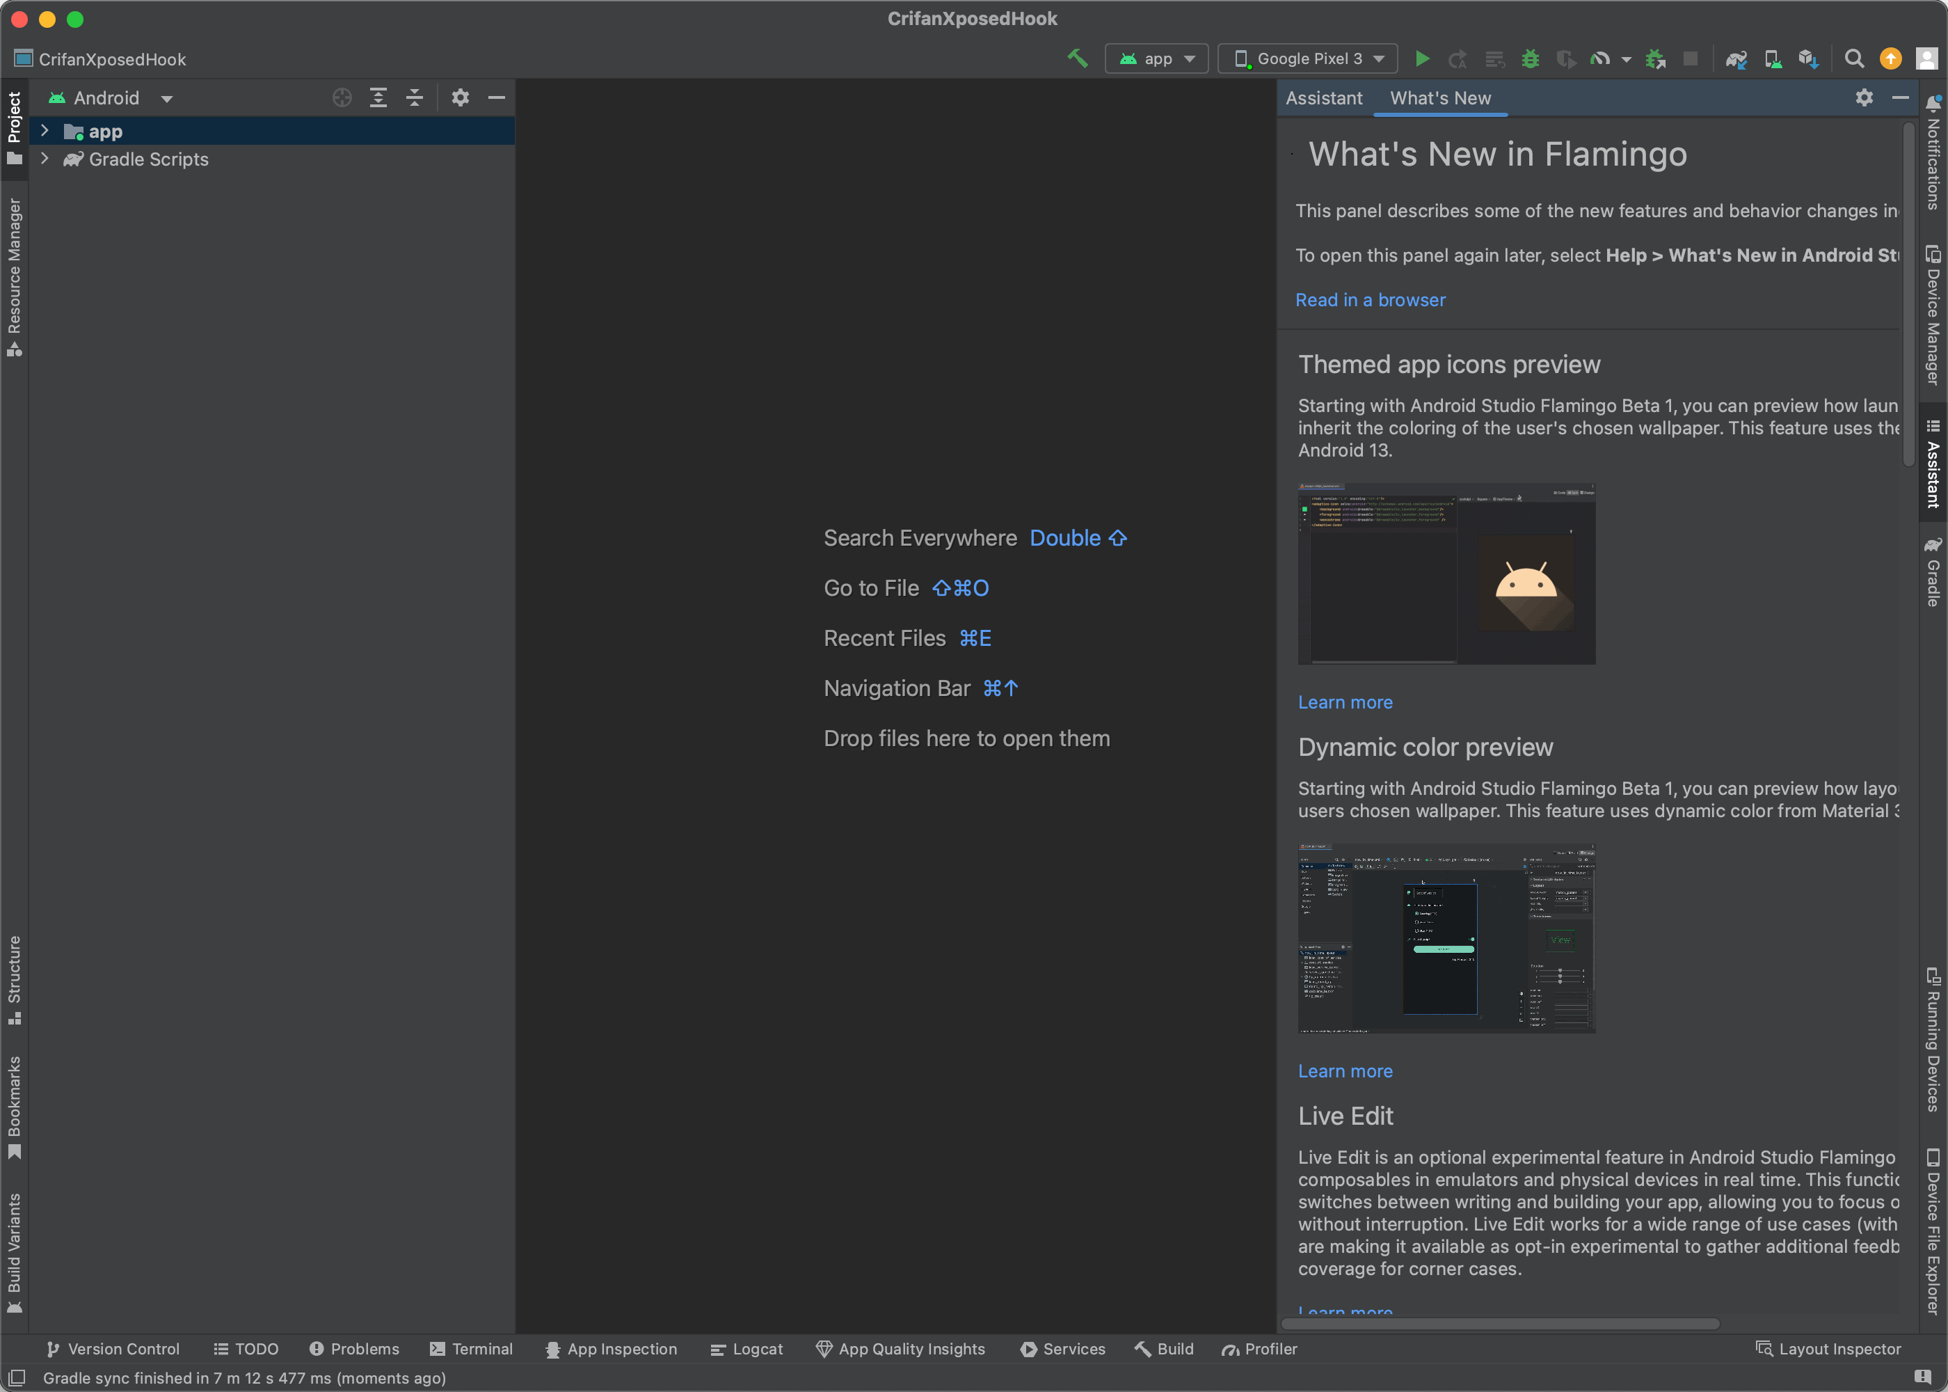
Task: Click Select Opened File target icon
Action: 342,97
